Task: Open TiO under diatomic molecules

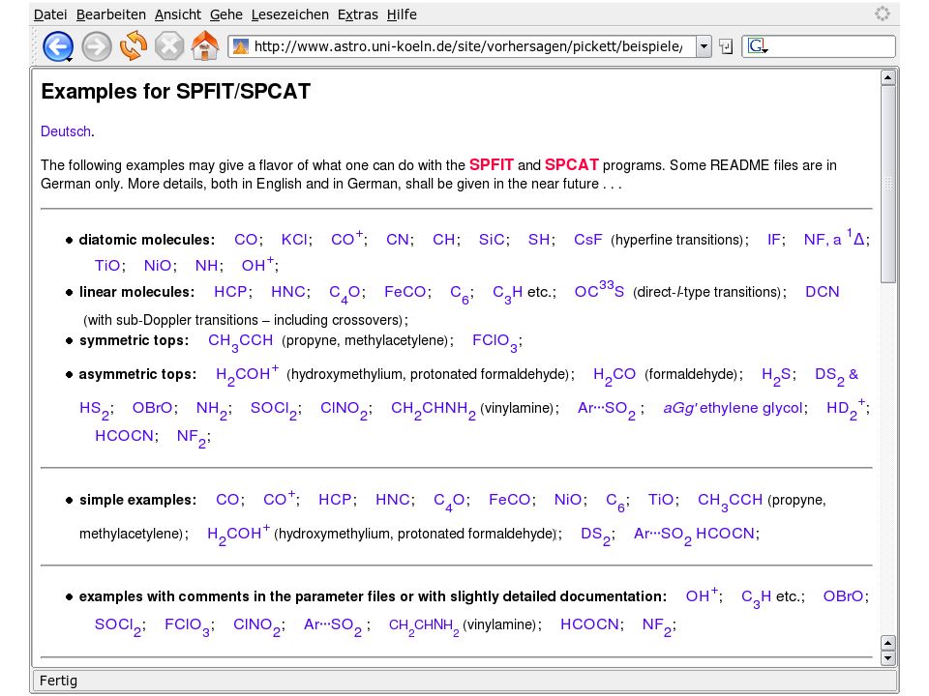Action: click(107, 266)
